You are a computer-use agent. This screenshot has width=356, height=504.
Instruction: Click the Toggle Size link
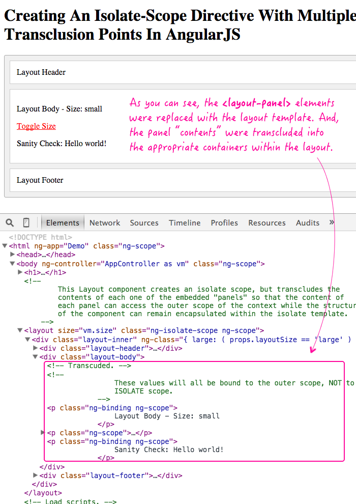click(36, 126)
